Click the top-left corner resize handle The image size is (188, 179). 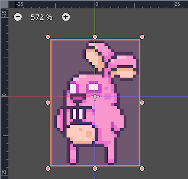(x=48, y=37)
